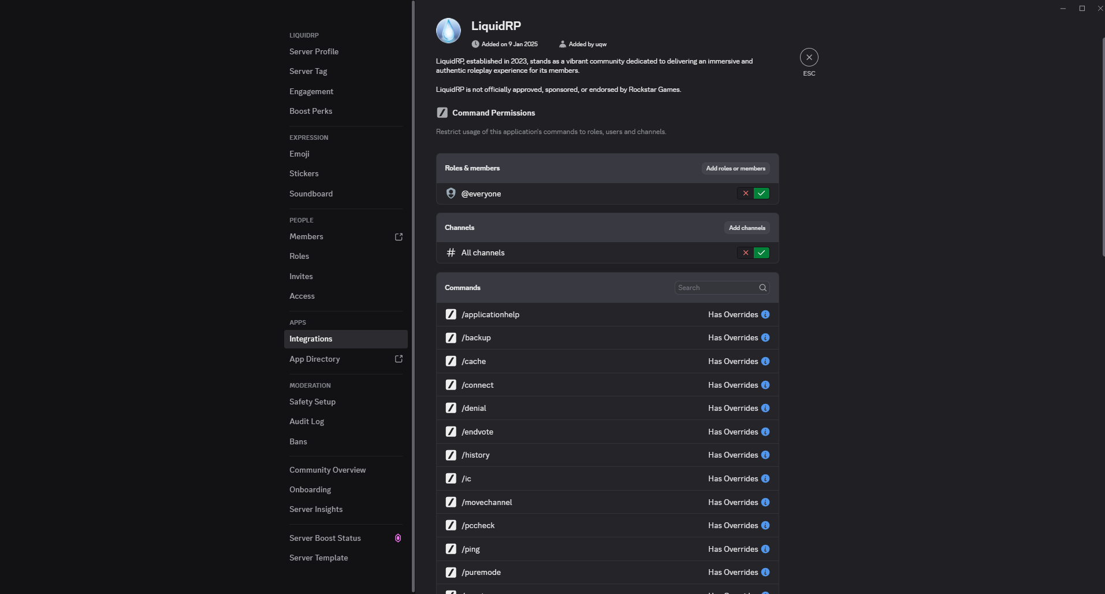The height and width of the screenshot is (594, 1105).
Task: Click info icon next to /applicationhelp overrides
Action: tap(765, 315)
